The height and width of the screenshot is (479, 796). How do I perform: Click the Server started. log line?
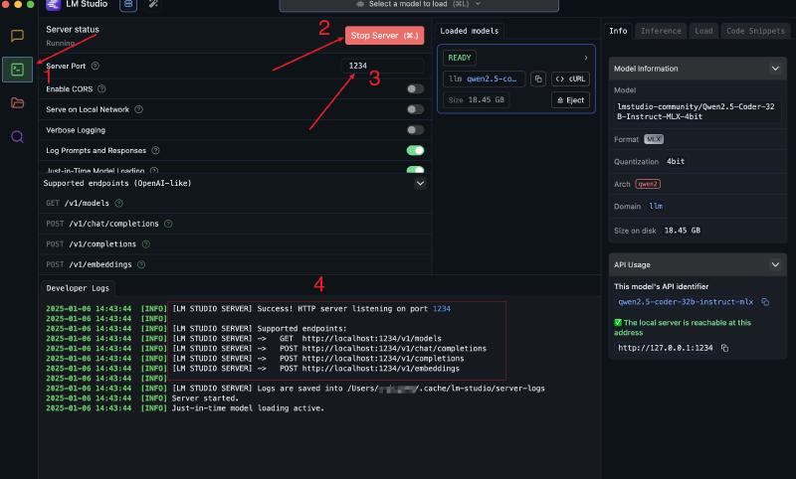[x=205, y=399]
